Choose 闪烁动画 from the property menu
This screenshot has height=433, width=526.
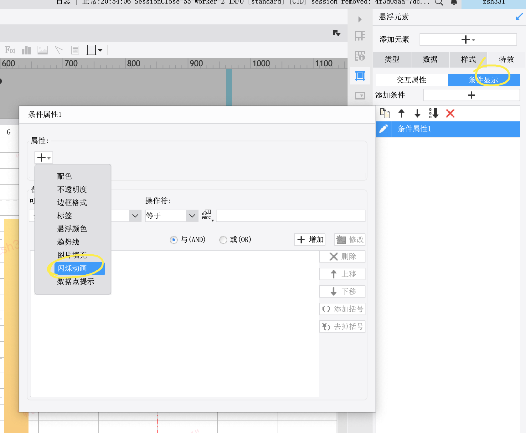tap(80, 268)
